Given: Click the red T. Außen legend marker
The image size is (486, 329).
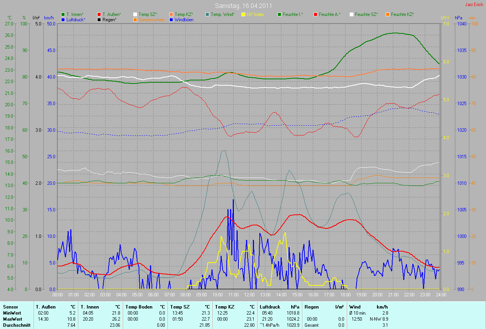Looking at the screenshot, I should pos(99,14).
